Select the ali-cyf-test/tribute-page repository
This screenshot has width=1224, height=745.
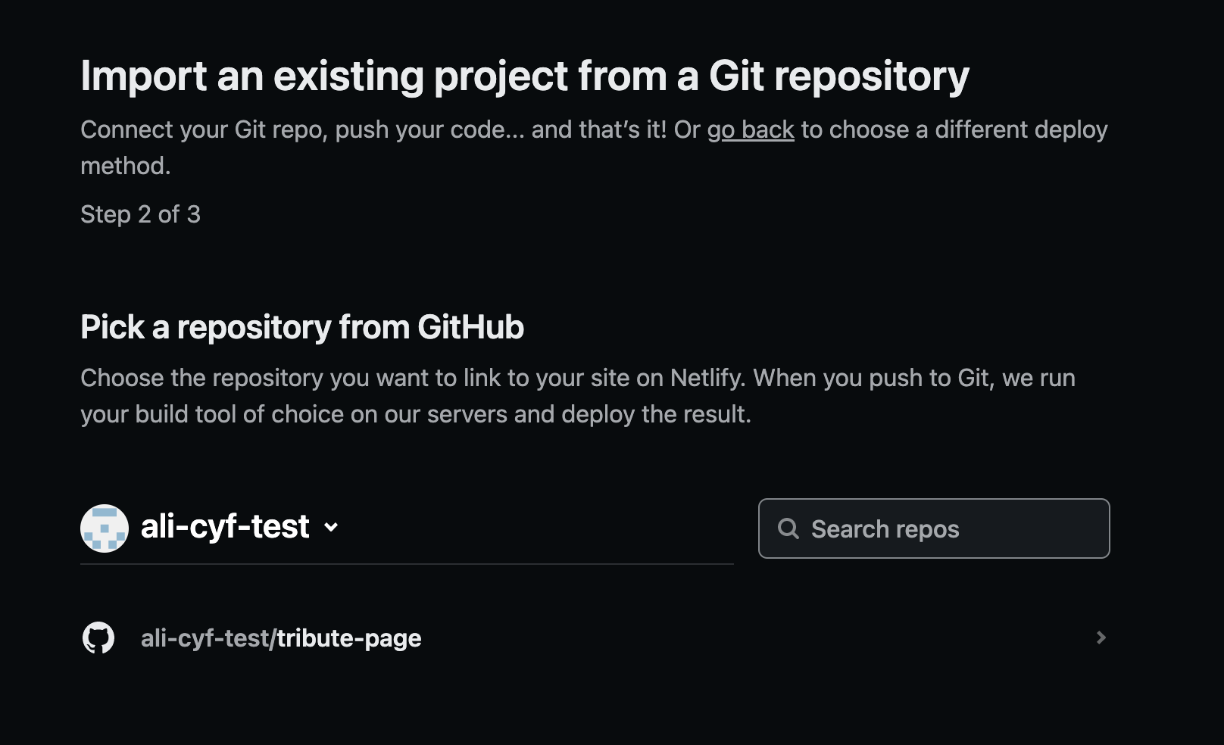tap(282, 638)
